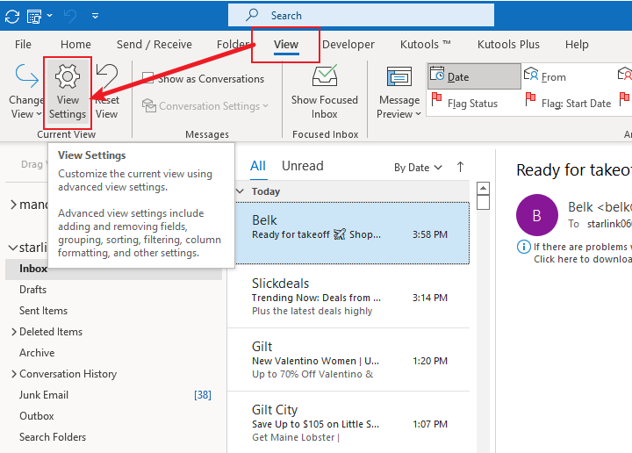Reverse sort order with up arrow
Image resolution: width=632 pixels, height=453 pixels.
click(460, 167)
